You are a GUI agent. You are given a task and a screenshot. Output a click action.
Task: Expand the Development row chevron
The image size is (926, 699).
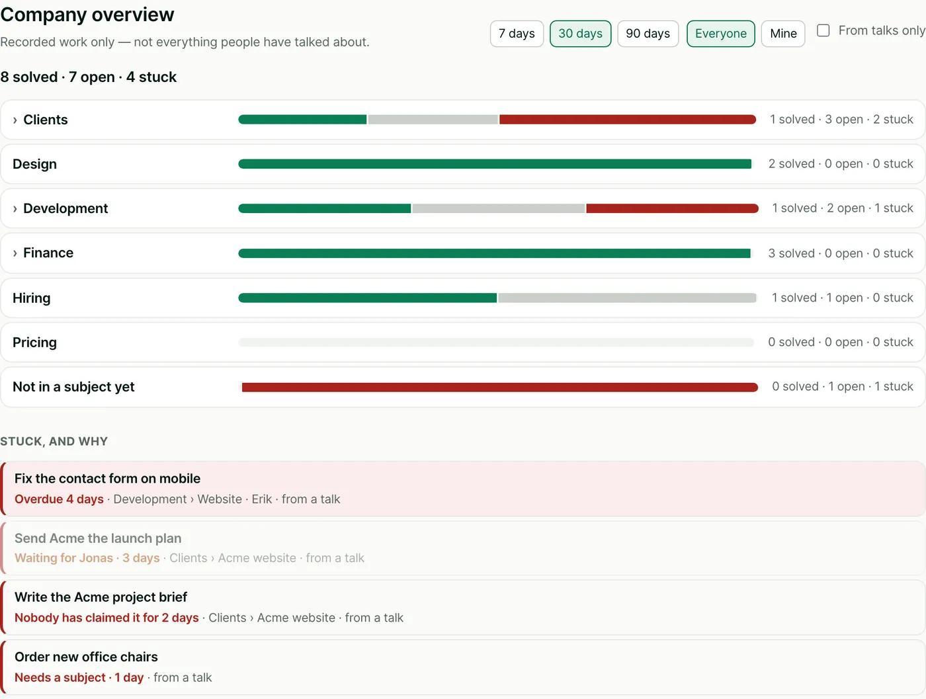pos(15,209)
